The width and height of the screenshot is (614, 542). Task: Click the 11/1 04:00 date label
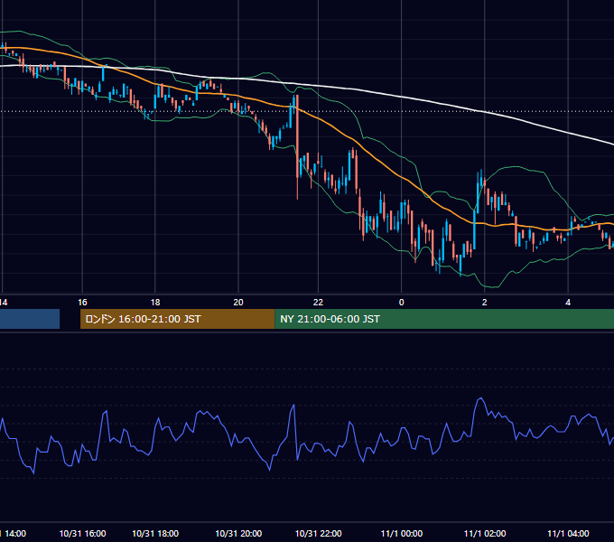pos(568,533)
